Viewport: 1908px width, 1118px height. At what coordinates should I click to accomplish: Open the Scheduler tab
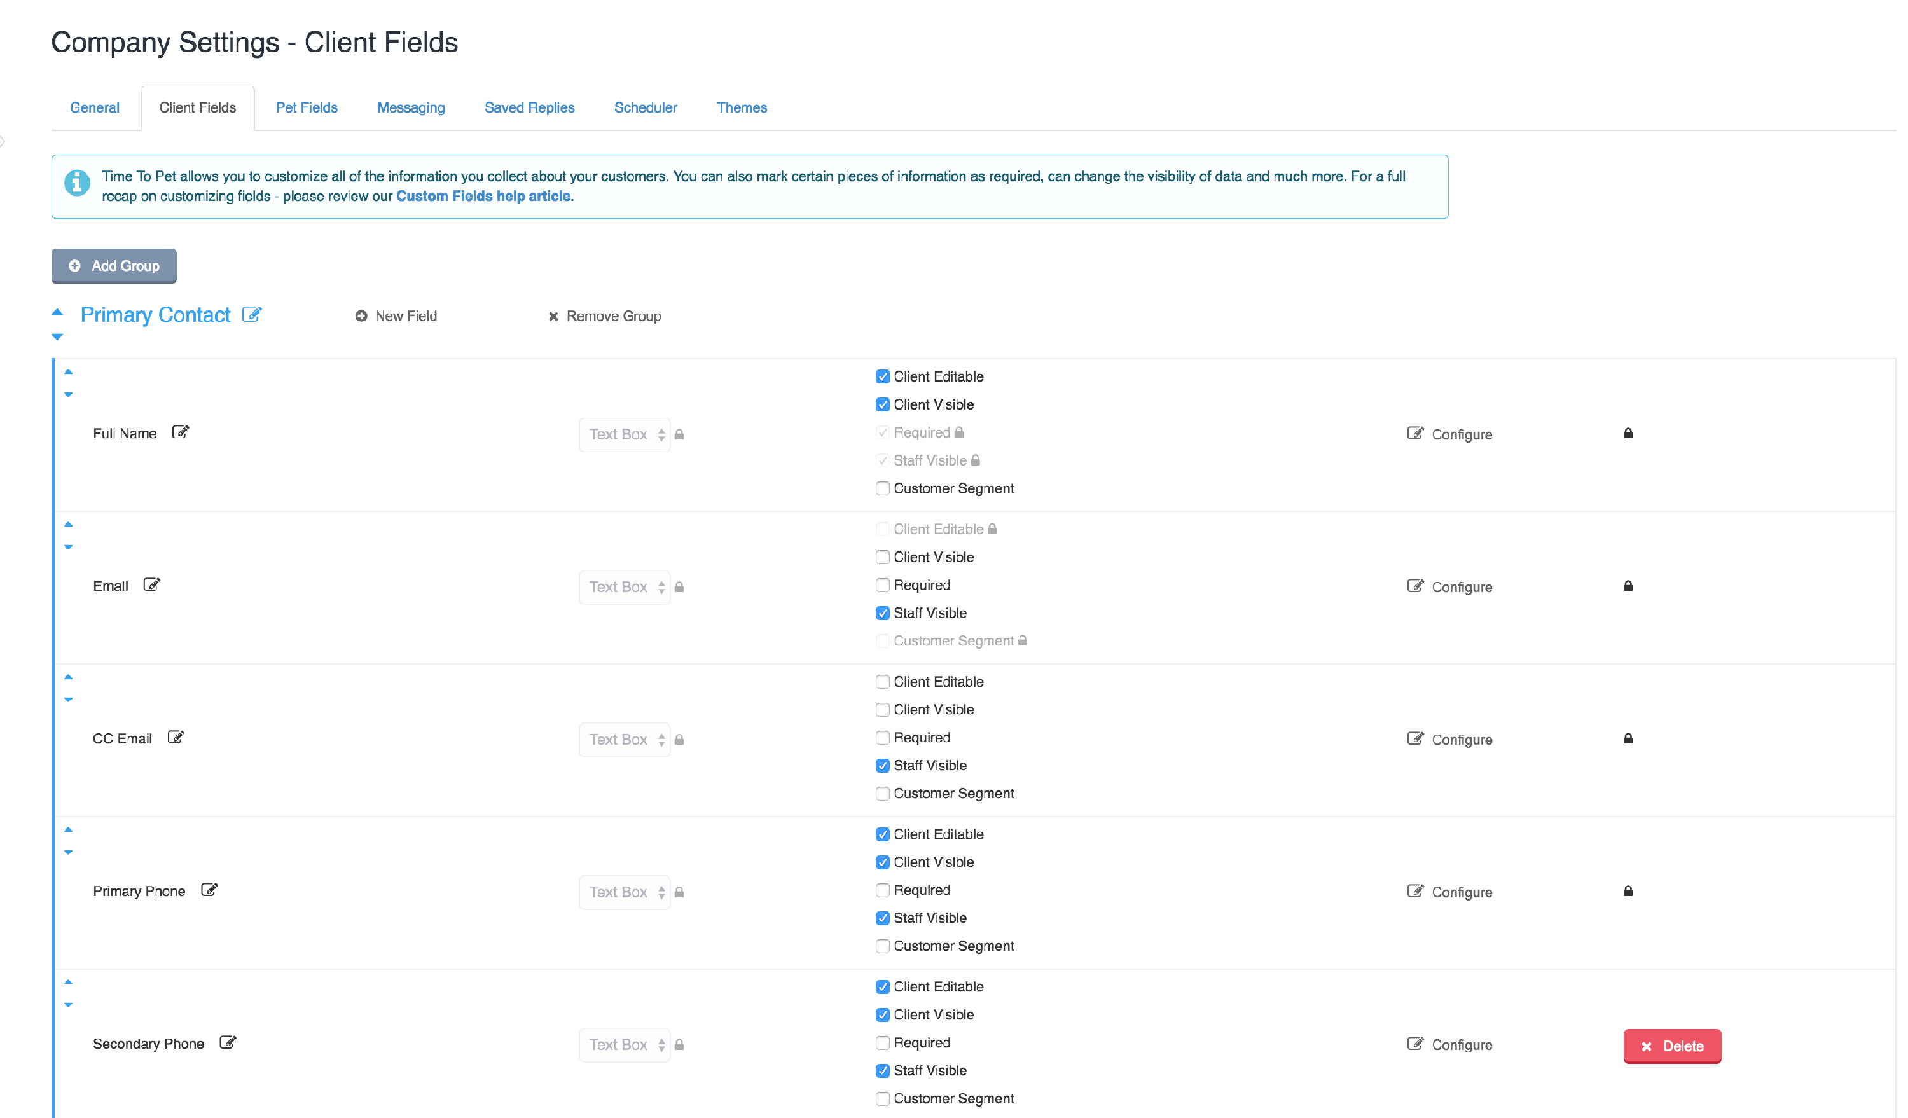(x=646, y=107)
